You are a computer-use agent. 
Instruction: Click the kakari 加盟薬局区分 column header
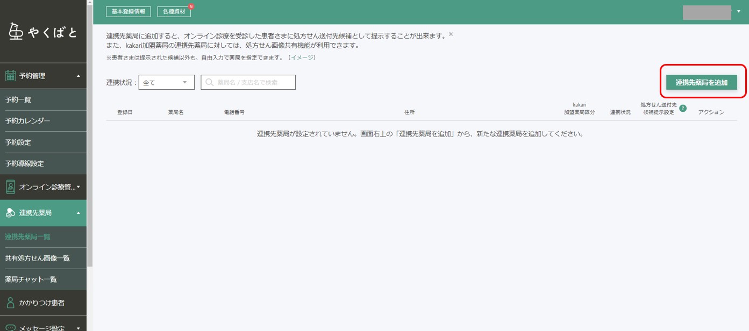580,109
